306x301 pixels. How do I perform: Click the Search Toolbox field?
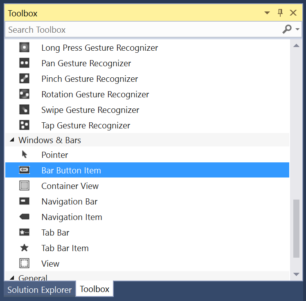144,30
